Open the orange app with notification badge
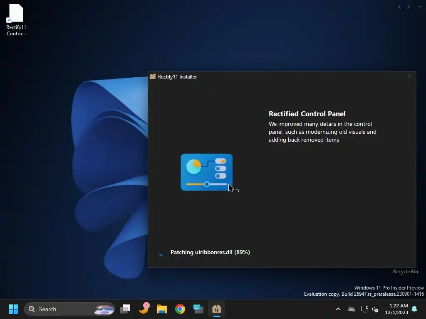Image resolution: width=426 pixels, height=319 pixels. coord(144,309)
